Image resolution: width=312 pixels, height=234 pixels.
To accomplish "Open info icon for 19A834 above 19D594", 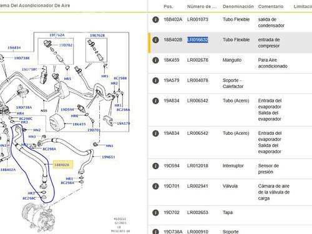I will pyautogui.click(x=155, y=133).
